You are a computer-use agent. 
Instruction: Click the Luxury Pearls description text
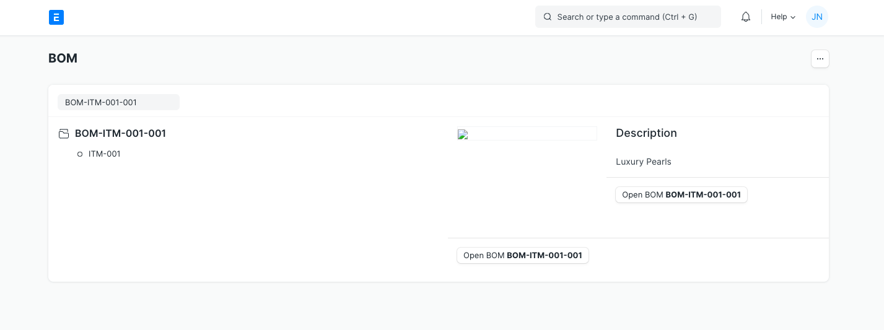click(x=643, y=162)
